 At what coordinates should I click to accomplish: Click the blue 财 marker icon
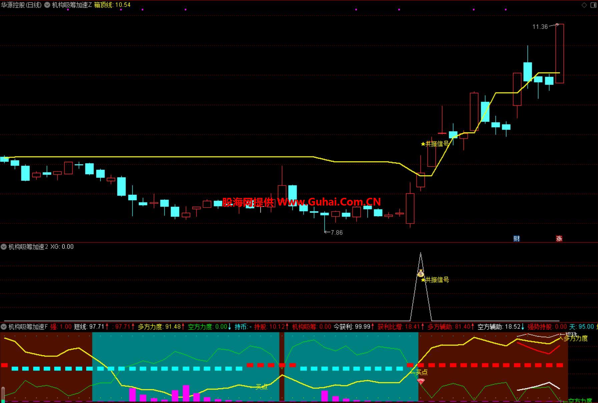pyautogui.click(x=516, y=238)
